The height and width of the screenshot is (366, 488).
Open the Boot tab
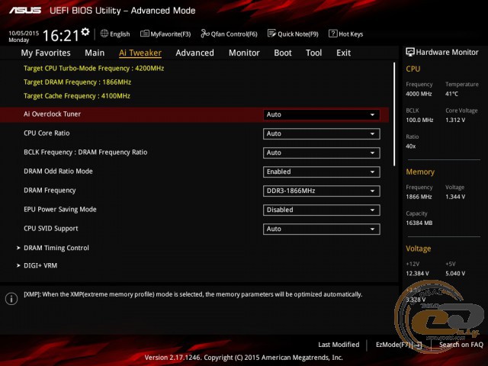coord(283,53)
